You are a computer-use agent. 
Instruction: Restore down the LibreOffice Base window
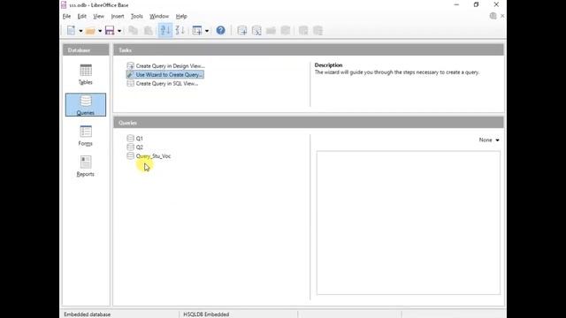point(476,4)
